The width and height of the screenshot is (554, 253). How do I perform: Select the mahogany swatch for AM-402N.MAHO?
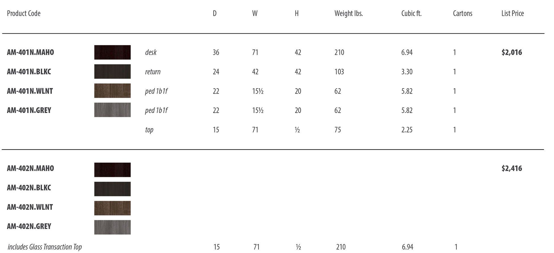(112, 170)
